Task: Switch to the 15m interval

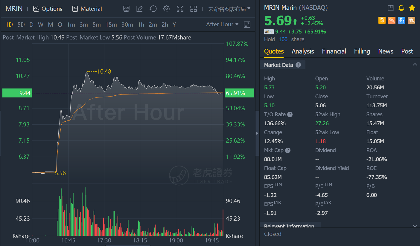Action: 111,25
